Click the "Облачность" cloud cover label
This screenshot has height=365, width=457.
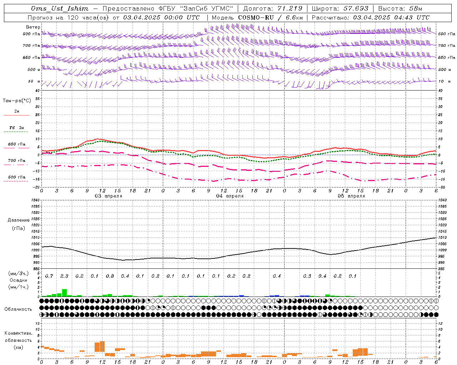(x=18, y=309)
